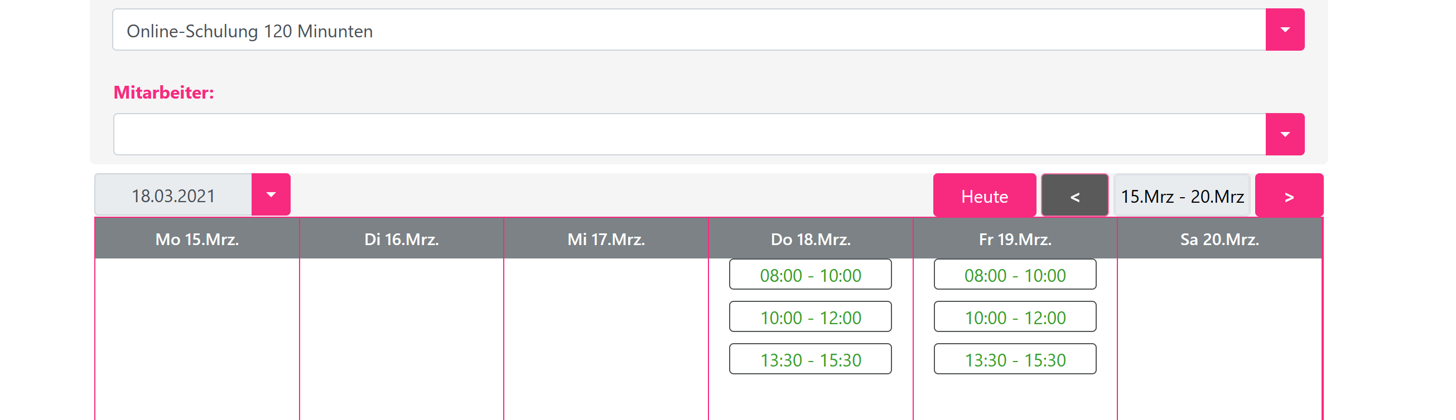Go to next week with > button
Viewport: 1456px width, 420px height.
[1289, 196]
